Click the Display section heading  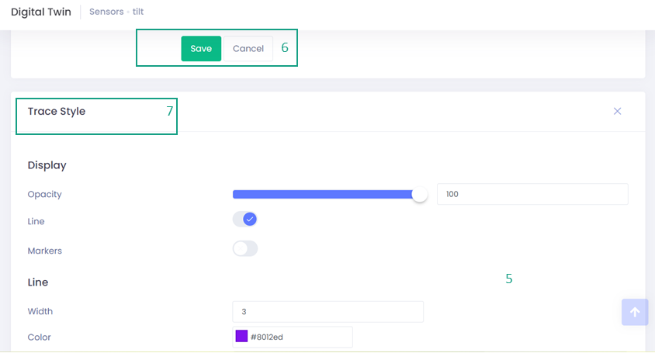[47, 165]
